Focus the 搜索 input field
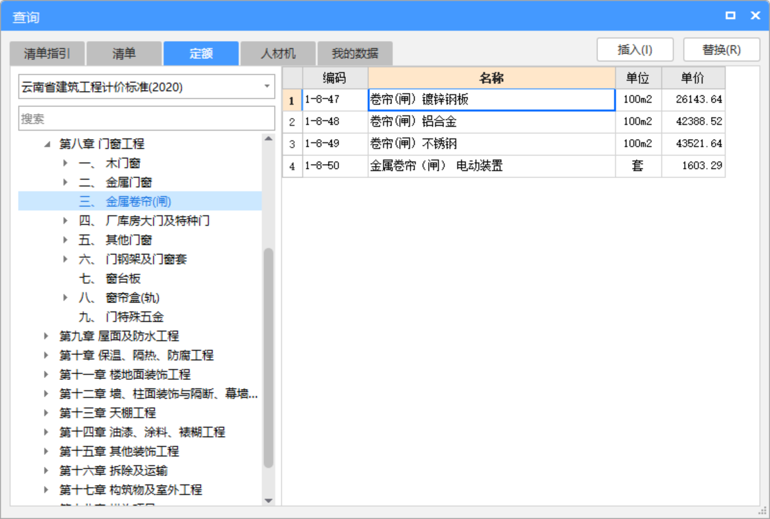Screen dimensions: 770x519 (x=146, y=119)
